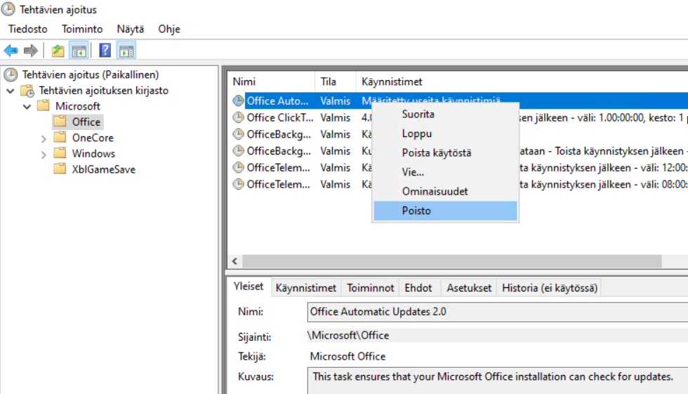Select Tehtävien ajoitus (Paikallinen) root node
Screen dimensions: 688x394
click(x=91, y=74)
